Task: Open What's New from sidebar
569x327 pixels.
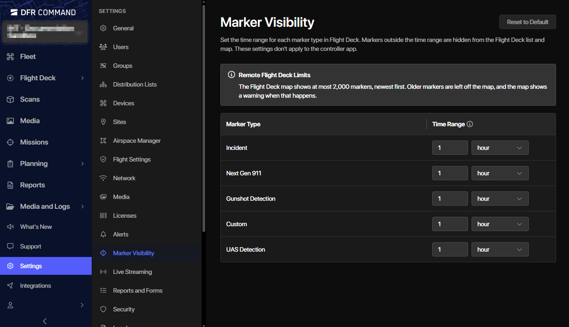Action: click(46, 227)
